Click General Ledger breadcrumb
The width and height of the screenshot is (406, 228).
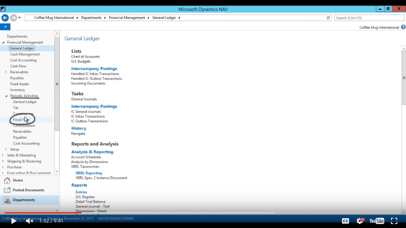[x=164, y=18]
